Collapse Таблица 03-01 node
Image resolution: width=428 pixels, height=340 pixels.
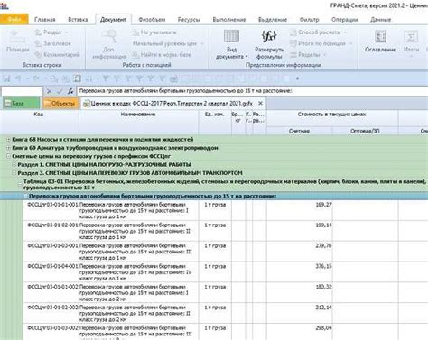(x=20, y=183)
